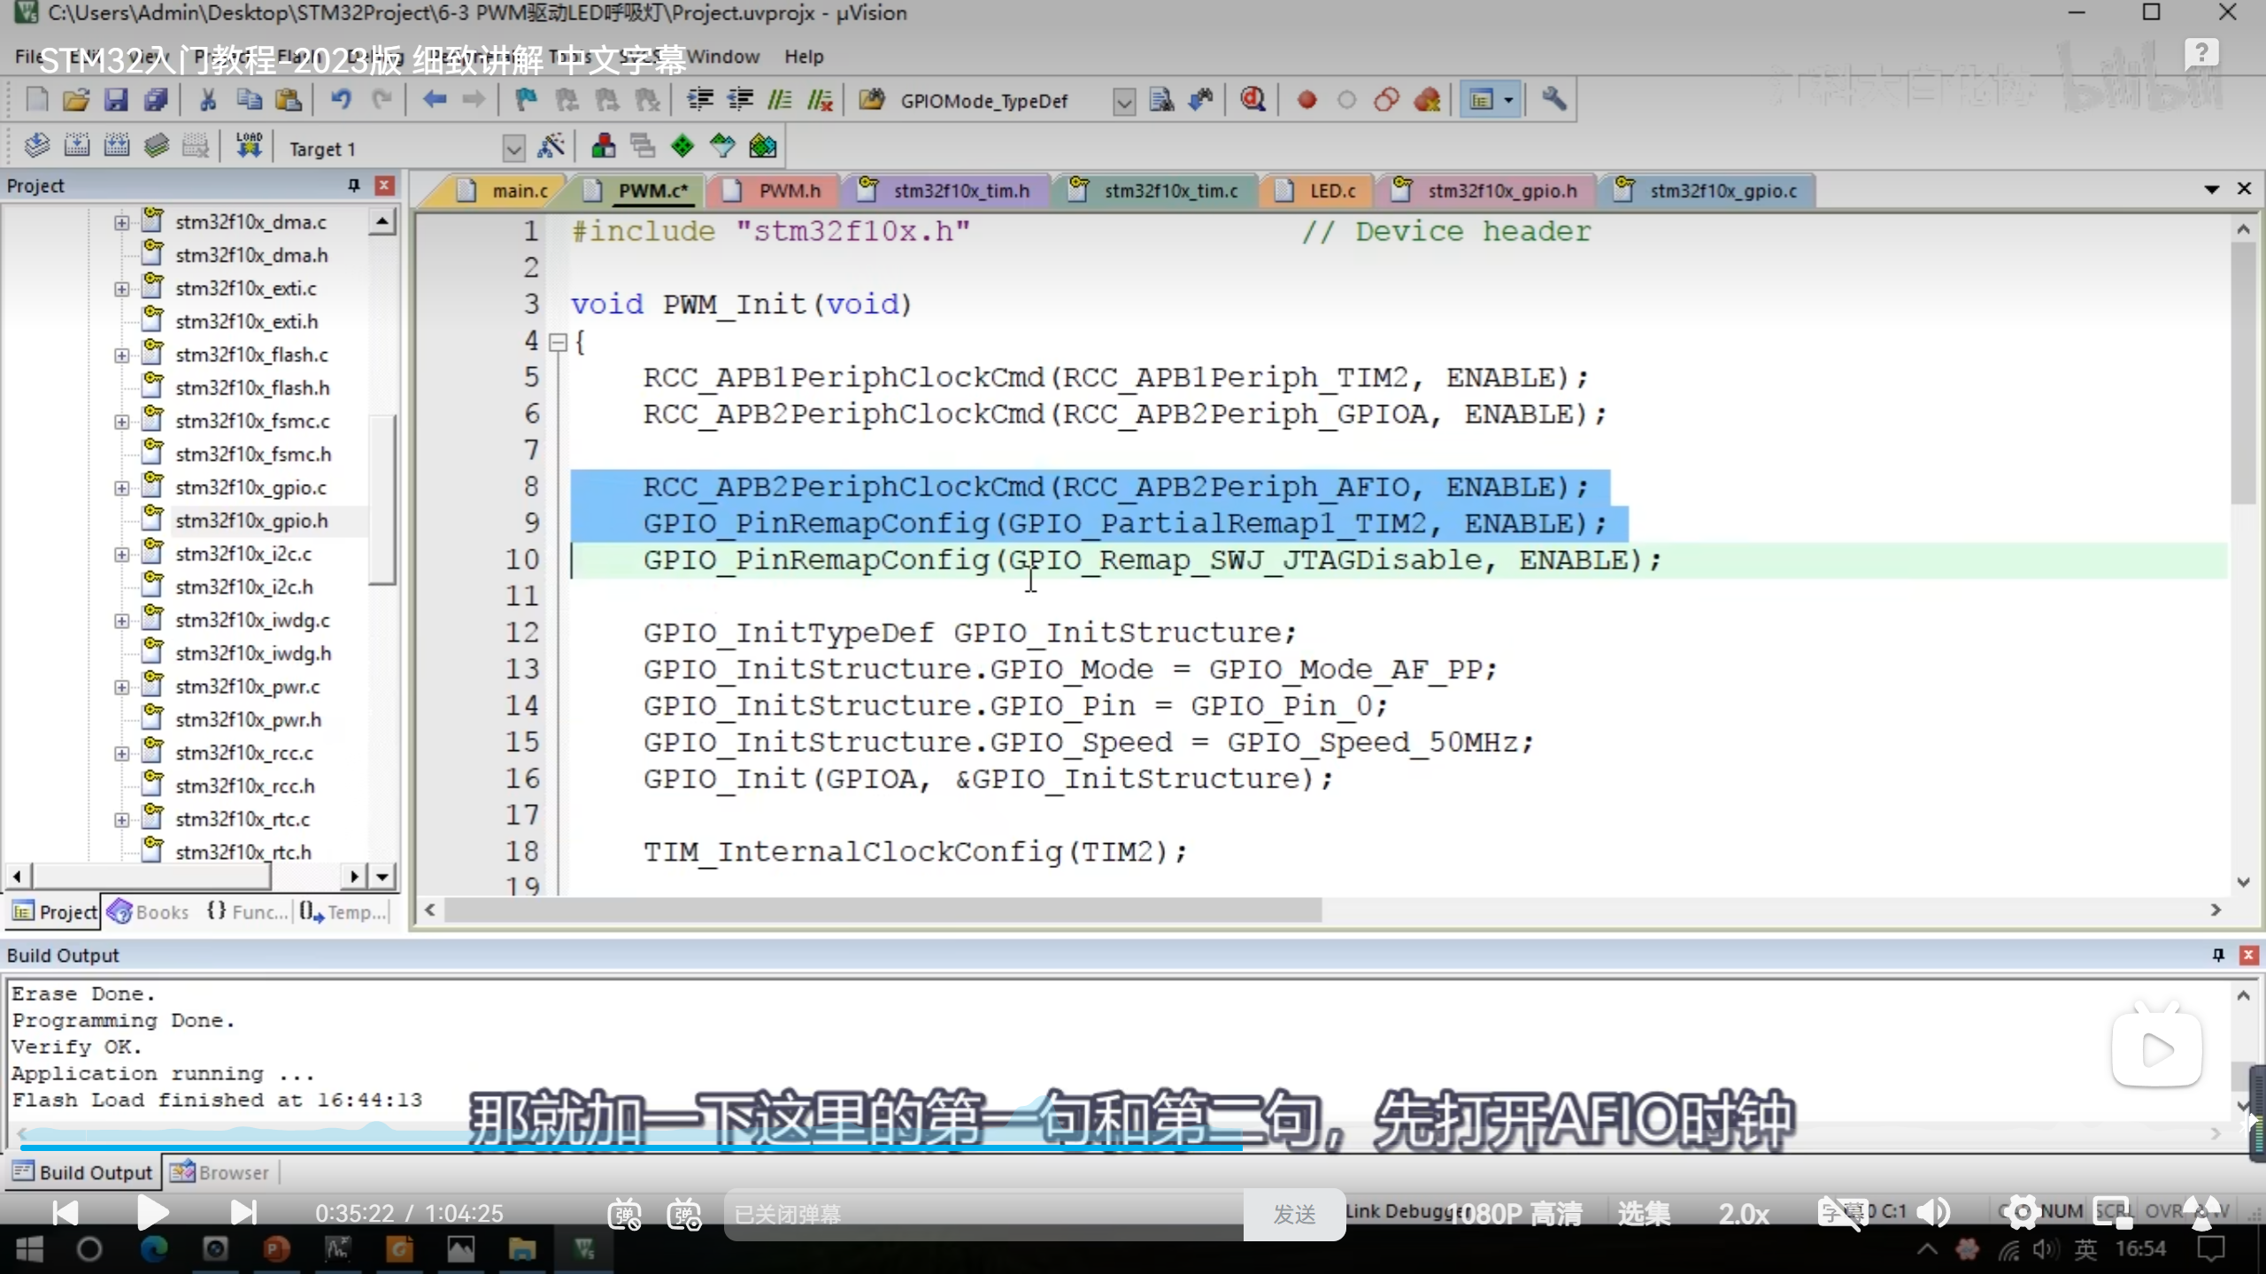Open the GPIOMode_TypeDef search dropdown
The image size is (2266, 1274).
tap(1123, 102)
